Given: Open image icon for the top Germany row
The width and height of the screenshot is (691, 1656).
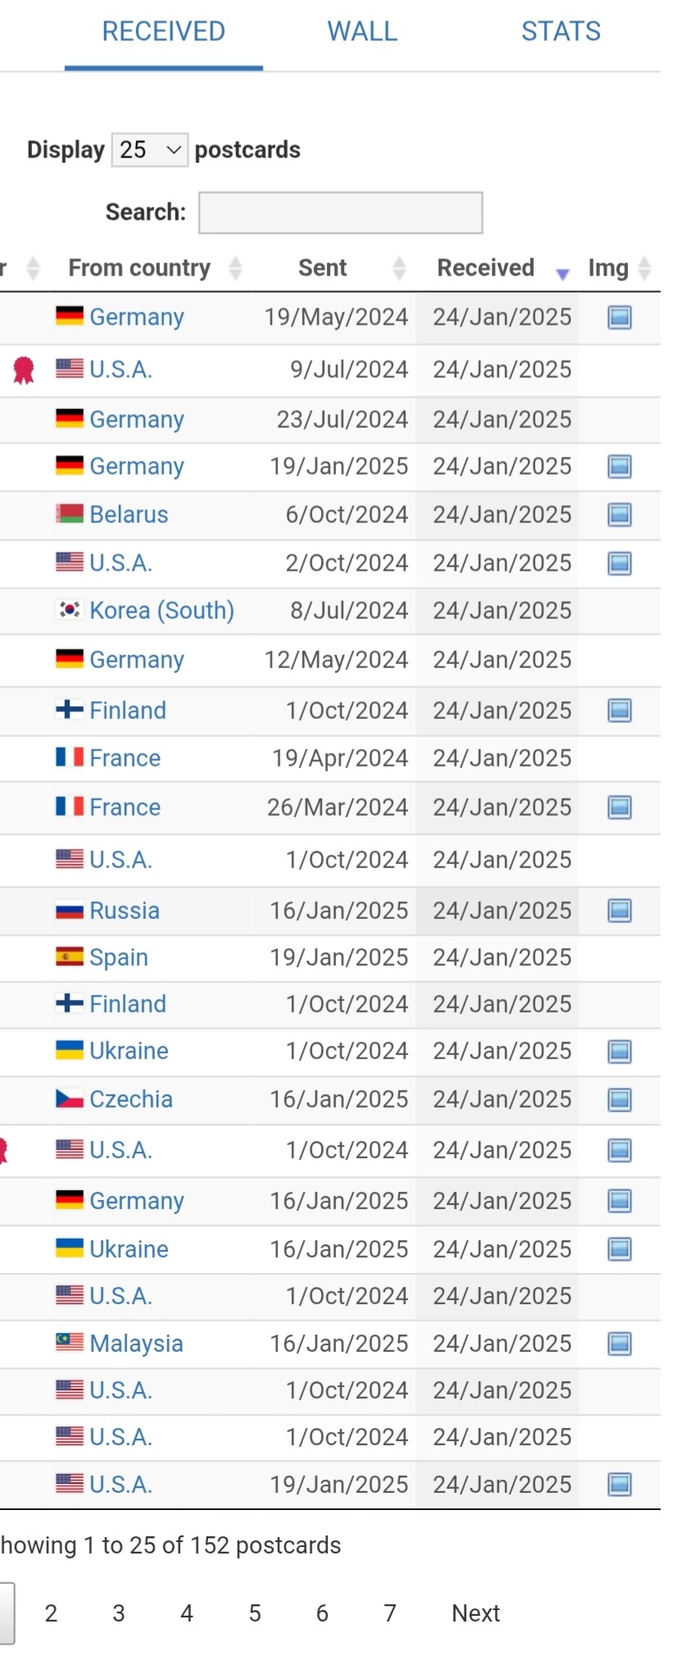Looking at the screenshot, I should (x=619, y=317).
